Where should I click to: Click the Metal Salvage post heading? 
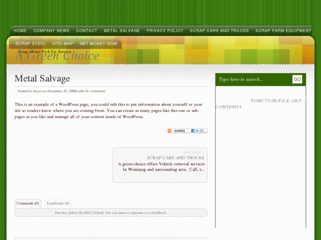[x=42, y=78]
